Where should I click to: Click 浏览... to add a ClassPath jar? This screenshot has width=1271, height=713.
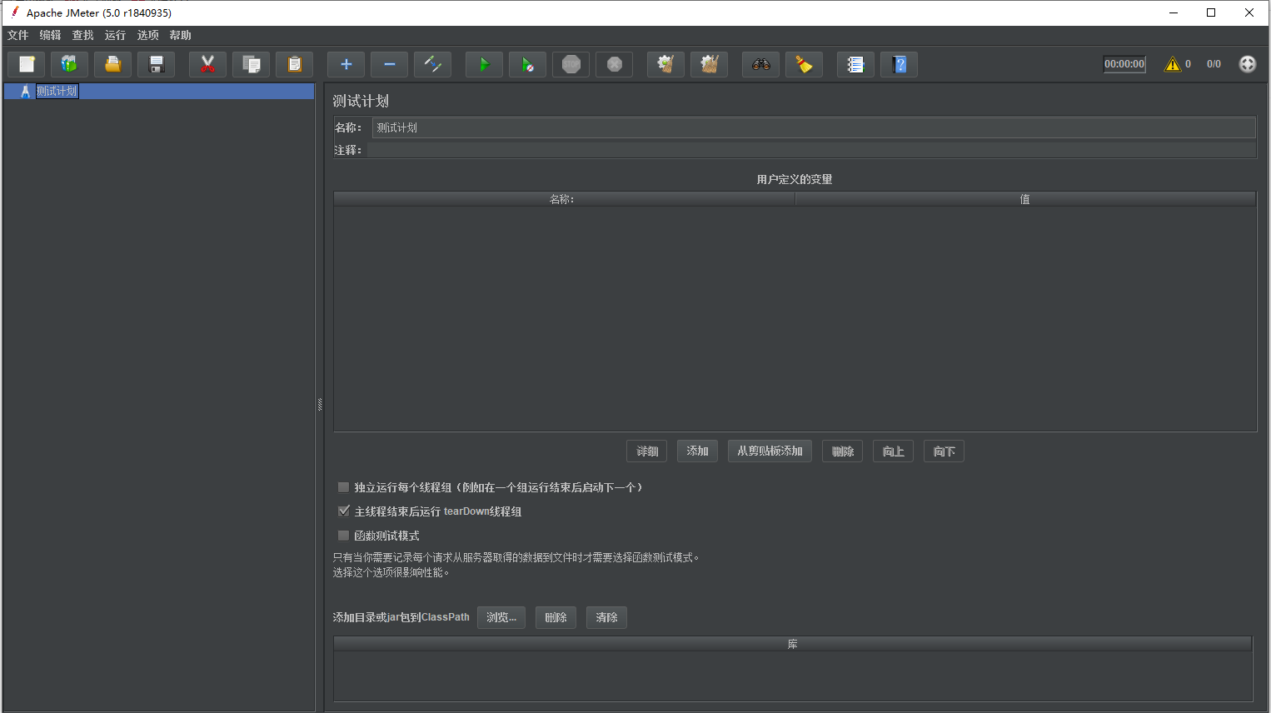[501, 617]
